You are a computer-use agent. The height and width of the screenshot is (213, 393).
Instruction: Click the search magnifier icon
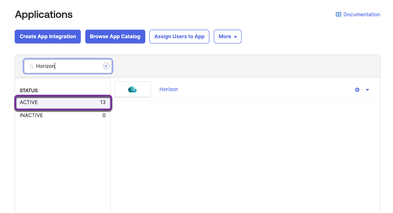[31, 66]
